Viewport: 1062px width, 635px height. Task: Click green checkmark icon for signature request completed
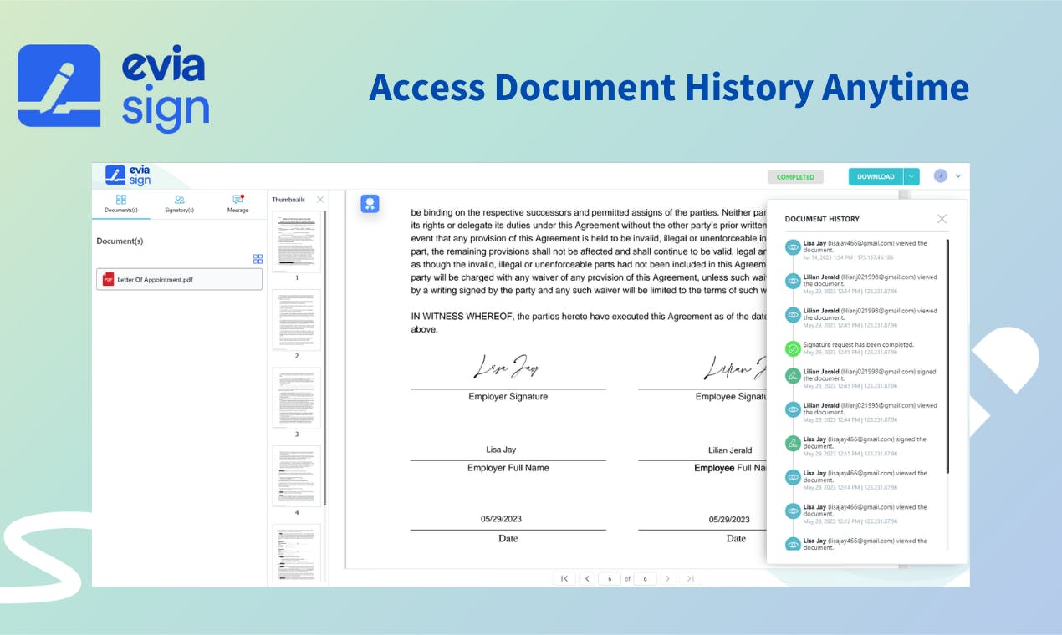(793, 349)
